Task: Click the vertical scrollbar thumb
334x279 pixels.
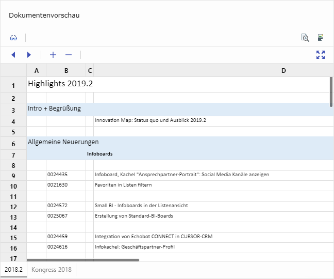Action: point(331,92)
